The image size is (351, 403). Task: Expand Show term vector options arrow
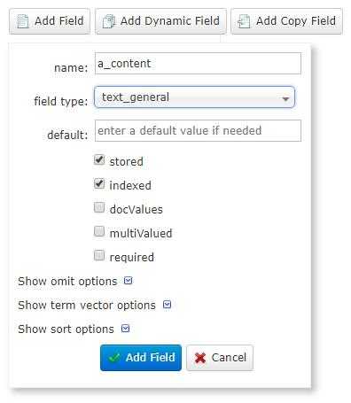click(168, 305)
